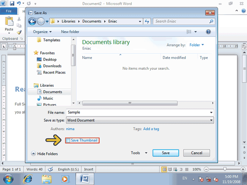Close the Save As dialog
The image size is (247, 185).
point(210,13)
